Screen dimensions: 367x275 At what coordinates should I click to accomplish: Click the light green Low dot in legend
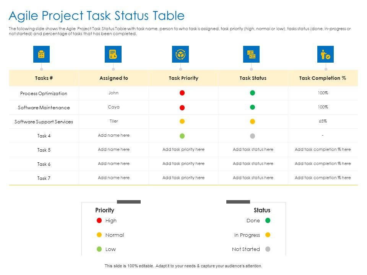pyautogui.click(x=99, y=249)
